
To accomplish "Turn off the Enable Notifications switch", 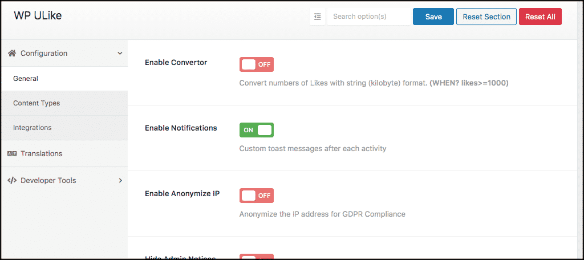I will (x=257, y=130).
